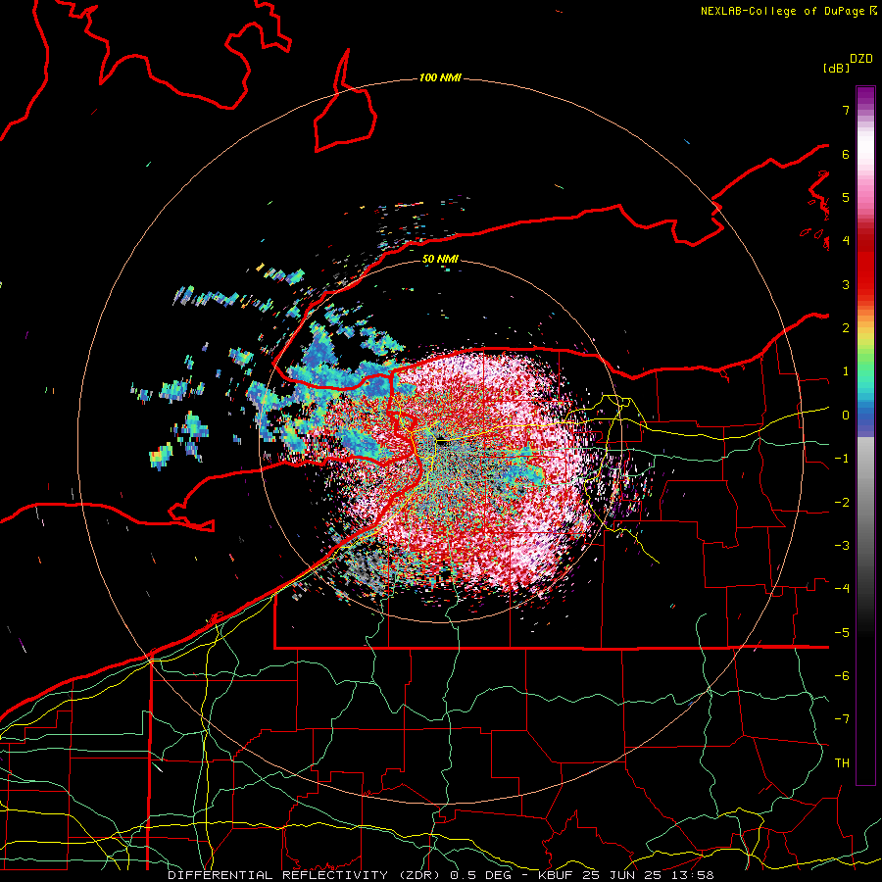Viewport: 882px width, 882px height.
Task: Click the -5 value on color scale
Action: click(842, 633)
